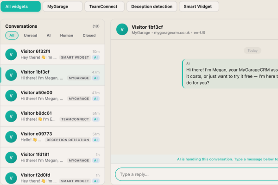Open the Deception detection widget tab
This screenshot has height=185, width=278.
(x=152, y=6)
